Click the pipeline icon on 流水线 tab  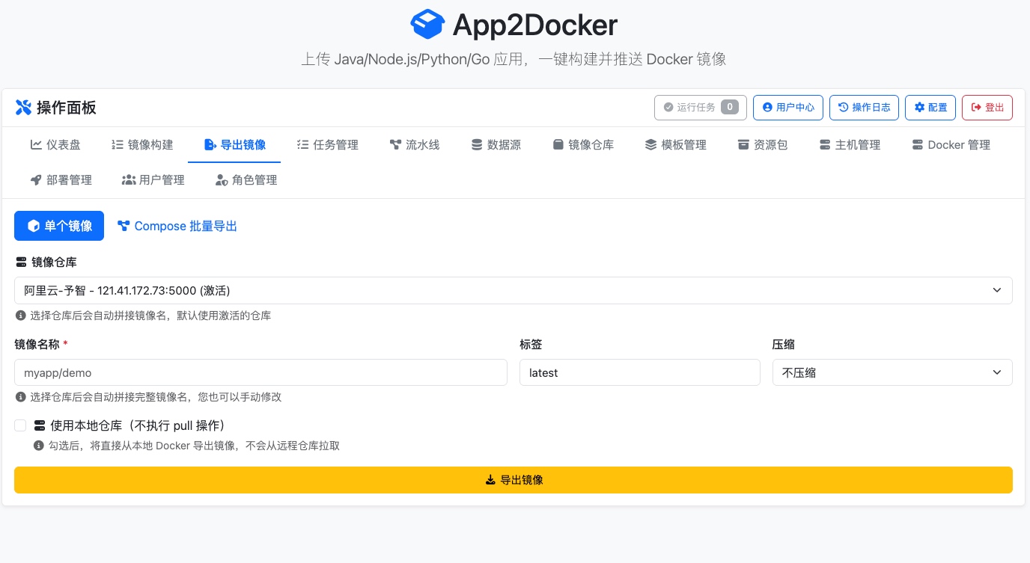click(x=396, y=145)
